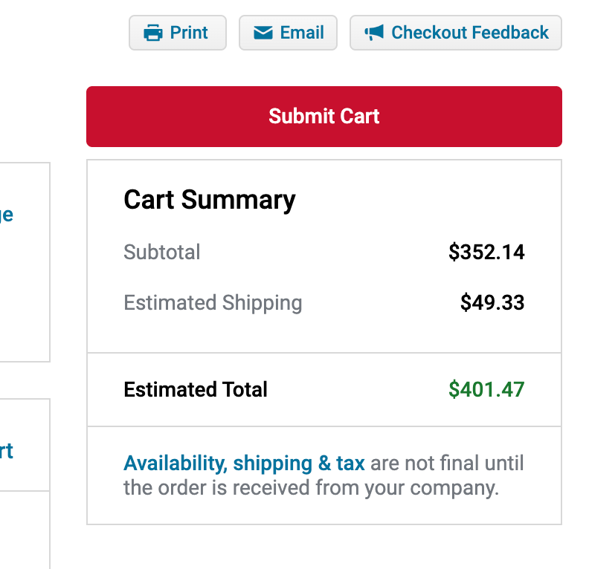Select the Print button label

(189, 33)
